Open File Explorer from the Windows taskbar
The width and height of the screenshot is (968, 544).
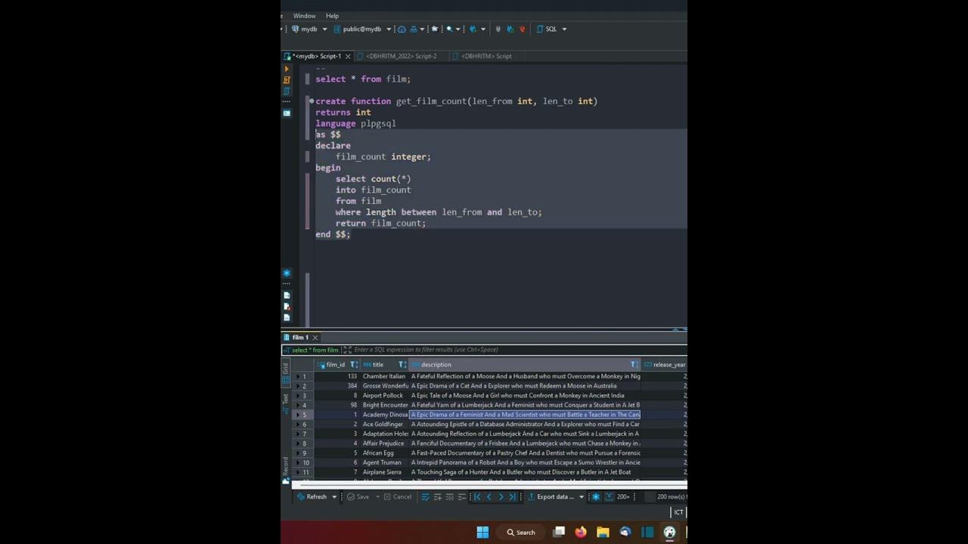pos(603,532)
